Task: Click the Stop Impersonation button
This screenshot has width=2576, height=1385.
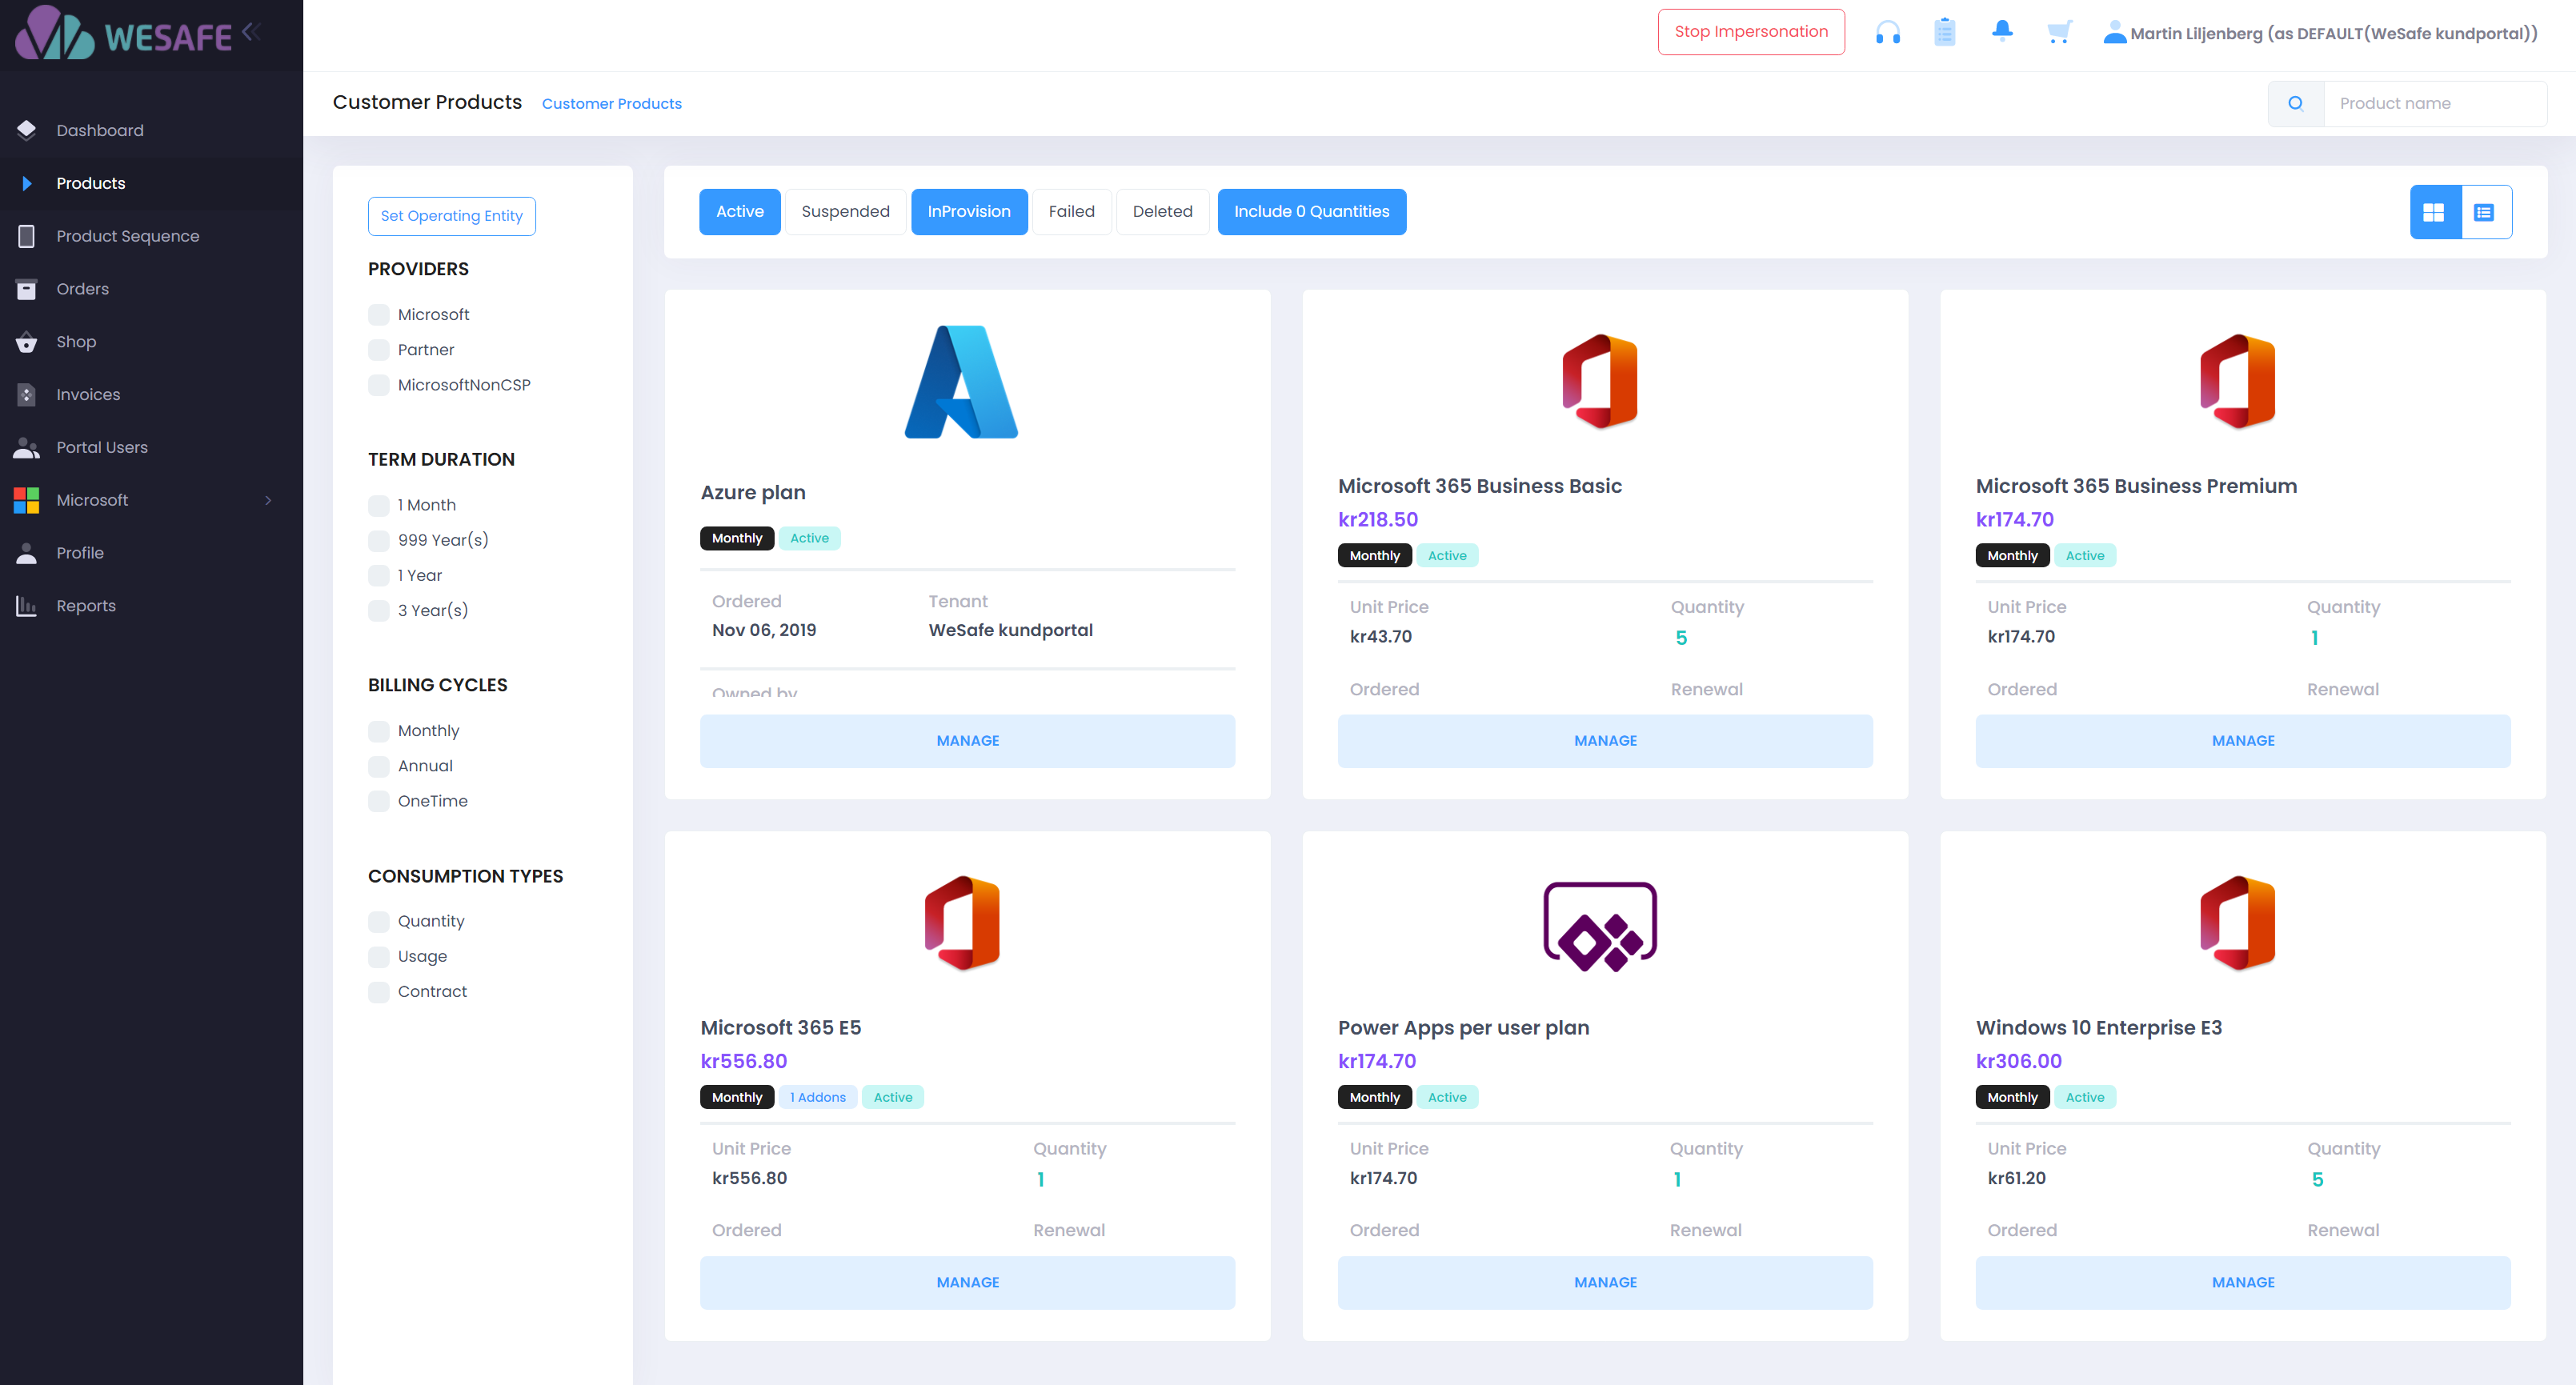Action: [x=1750, y=32]
